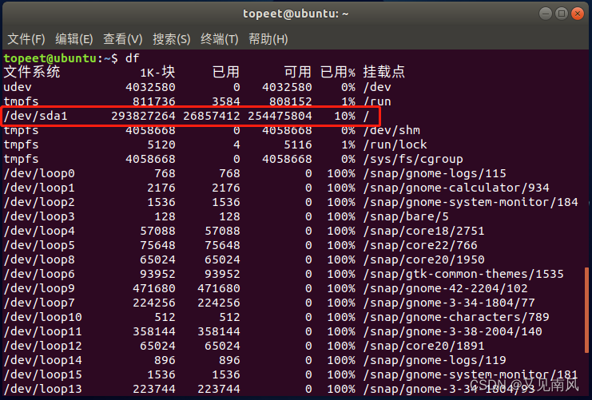Click the /snap/core20/1891 mount point
The height and width of the screenshot is (400, 592).
423,346
